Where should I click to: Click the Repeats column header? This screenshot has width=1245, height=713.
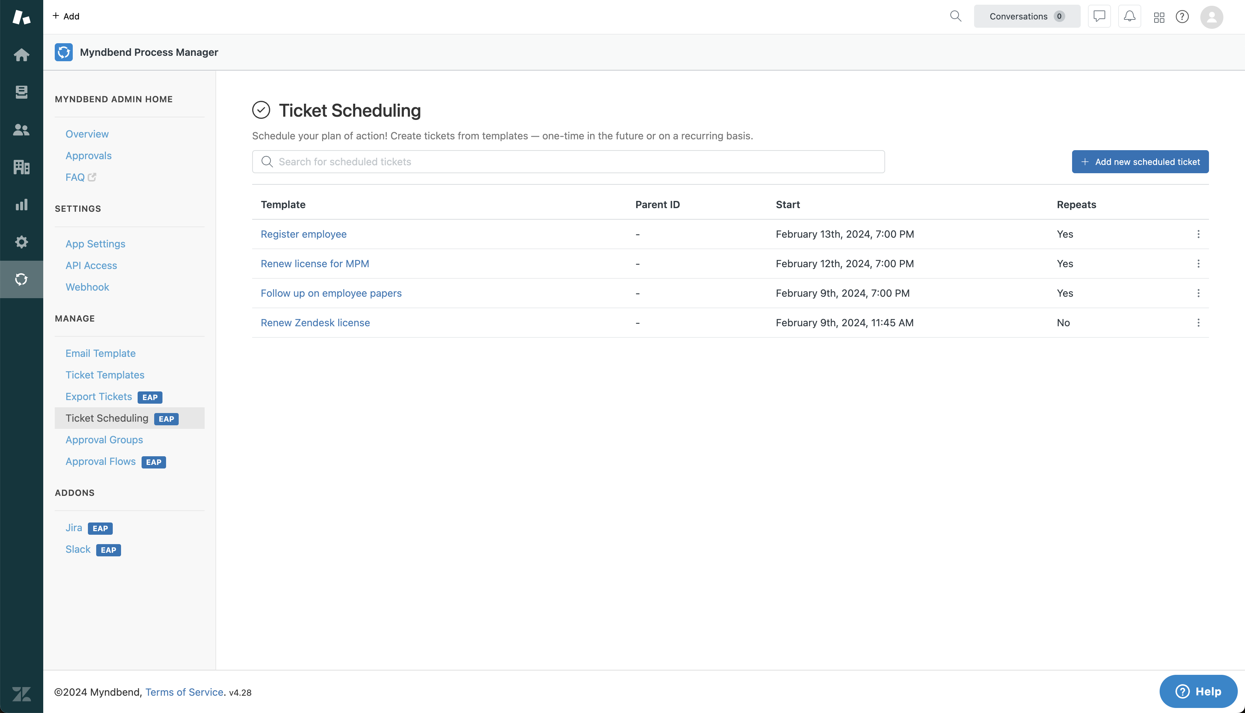[x=1076, y=204]
